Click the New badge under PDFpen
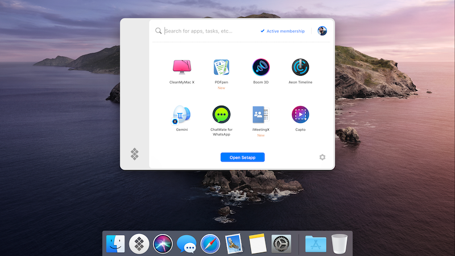 pyautogui.click(x=221, y=88)
